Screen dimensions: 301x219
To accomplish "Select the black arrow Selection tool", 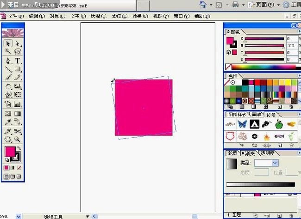I will tap(8, 43).
